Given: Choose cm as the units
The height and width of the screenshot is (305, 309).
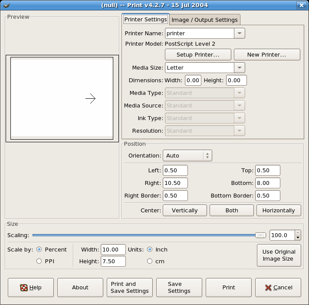Looking at the screenshot, I should tap(150, 261).
